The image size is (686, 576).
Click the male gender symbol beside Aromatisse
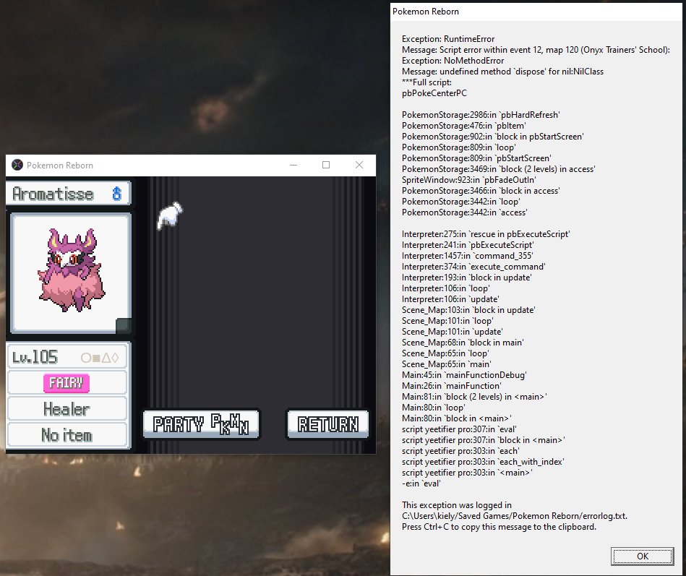116,194
